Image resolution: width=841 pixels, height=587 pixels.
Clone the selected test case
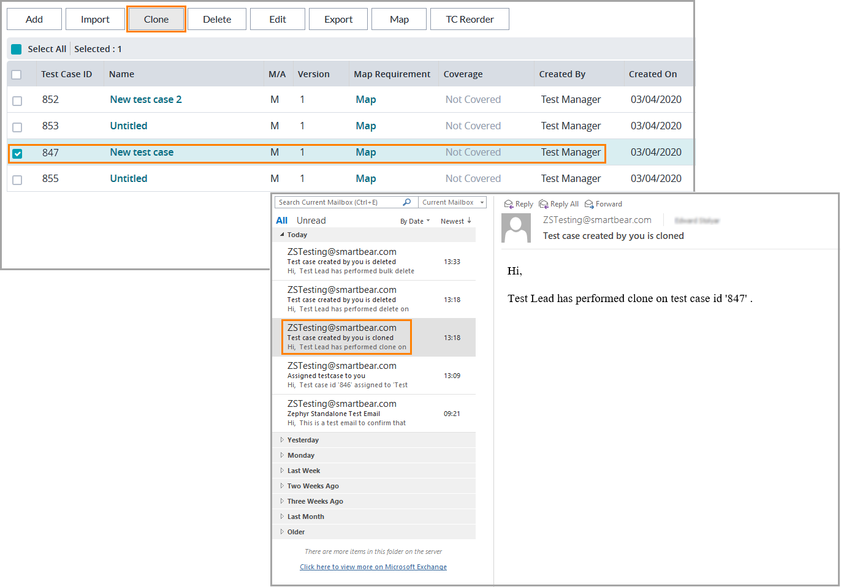[x=156, y=19]
